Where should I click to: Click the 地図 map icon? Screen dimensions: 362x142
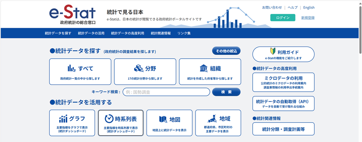(163, 119)
